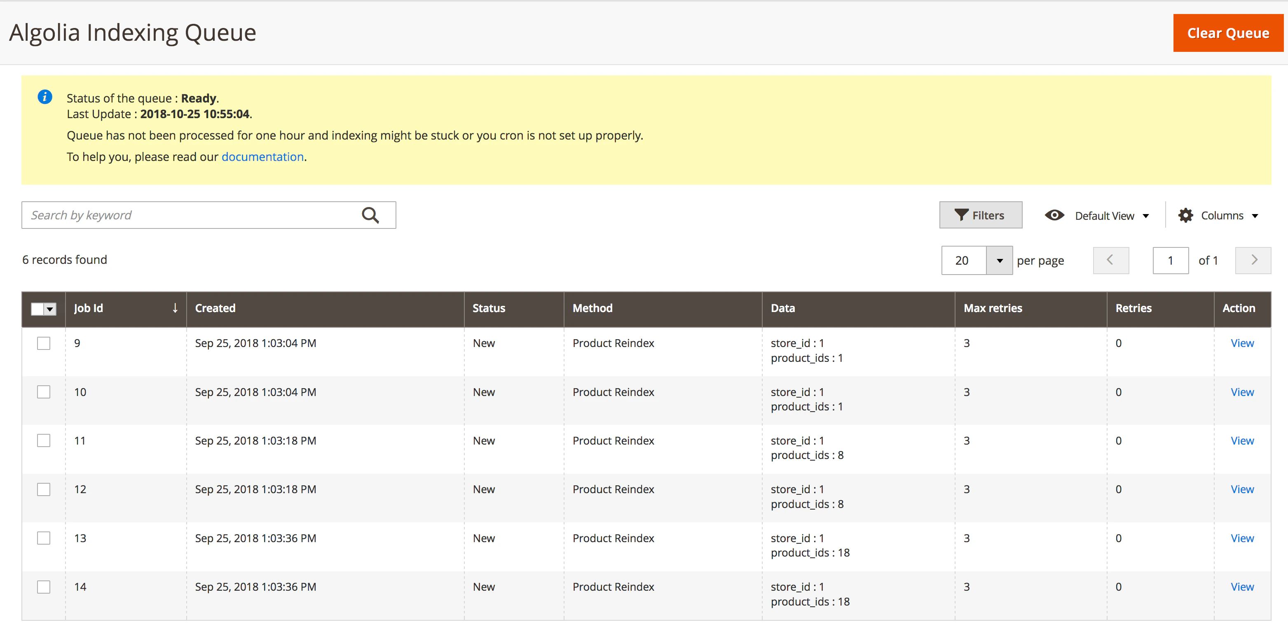1288x629 pixels.
Task: Click the gear icon next to Columns
Action: (1185, 215)
